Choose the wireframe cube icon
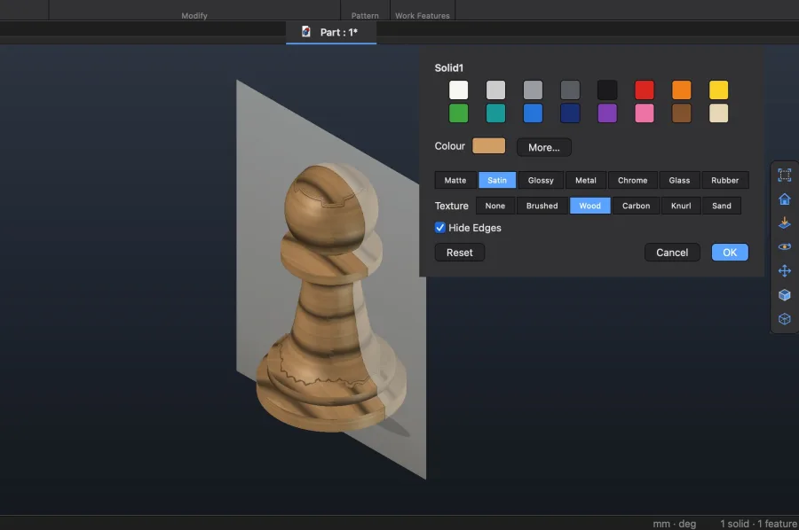This screenshot has height=530, width=799. 784,319
